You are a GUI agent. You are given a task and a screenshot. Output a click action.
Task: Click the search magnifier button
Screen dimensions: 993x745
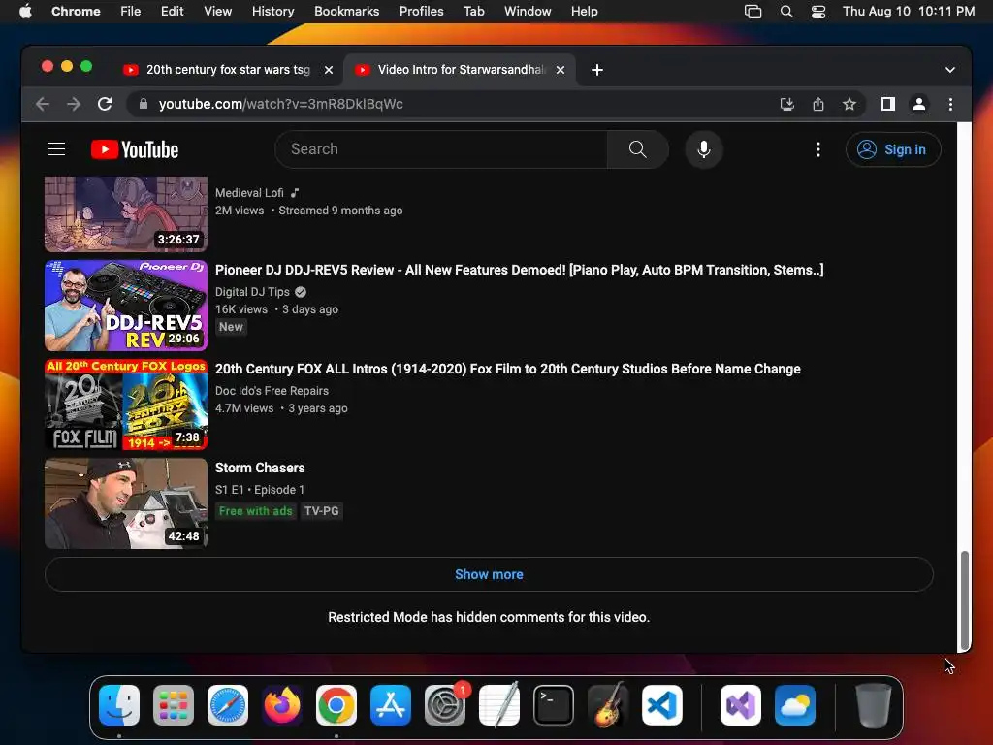[x=637, y=149]
